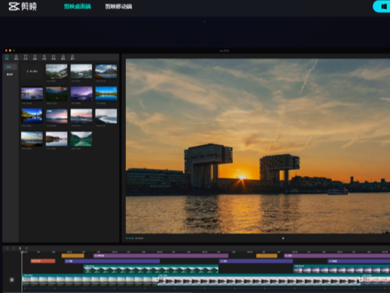Screen dimensions: 390x293
Task: Click the Windows download button
Action: (382, 7)
